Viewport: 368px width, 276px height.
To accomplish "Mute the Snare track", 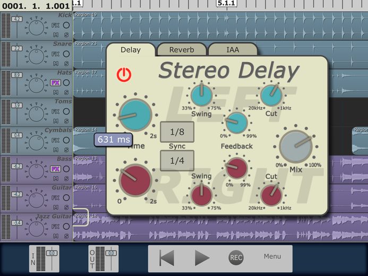I will pyautogui.click(x=56, y=64).
